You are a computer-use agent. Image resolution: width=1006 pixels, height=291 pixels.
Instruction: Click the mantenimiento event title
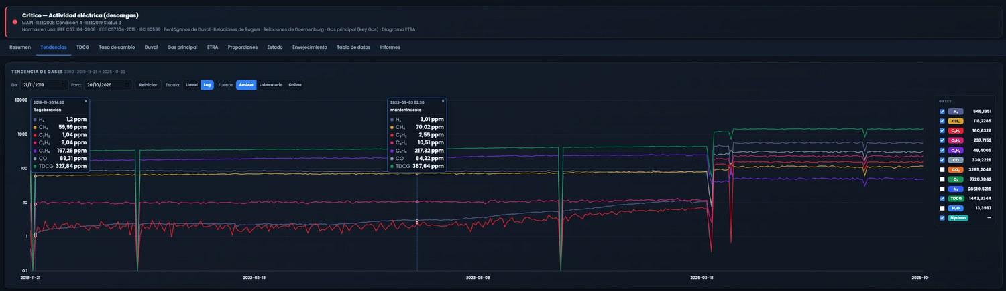[406, 109]
